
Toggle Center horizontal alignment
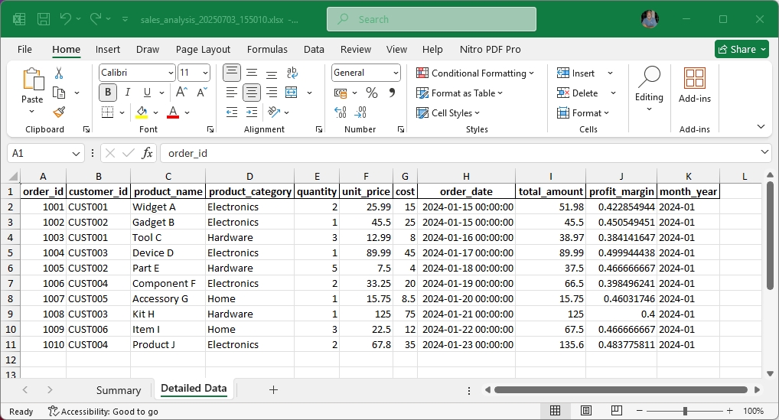[251, 93]
